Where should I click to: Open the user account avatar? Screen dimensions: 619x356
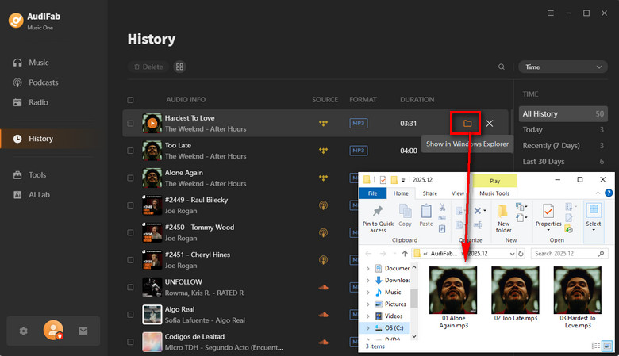pyautogui.click(x=53, y=331)
